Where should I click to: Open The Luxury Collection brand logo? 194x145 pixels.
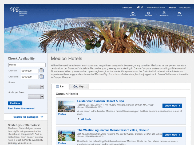[156, 8]
